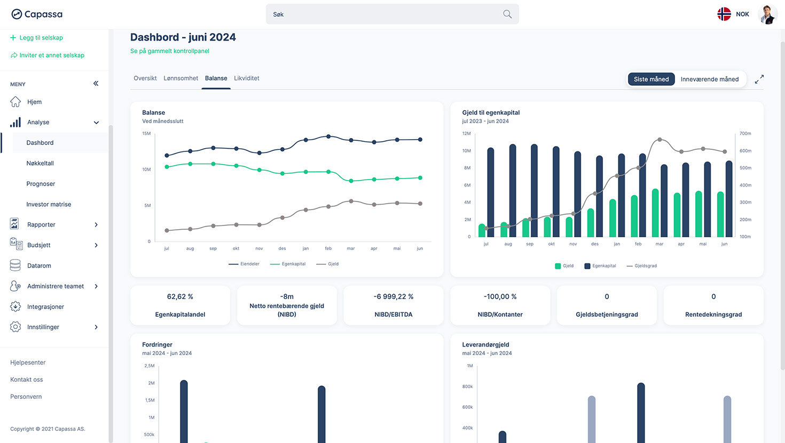Collapse the Analyse menu chevron
The height and width of the screenshot is (443, 785).
[96, 123]
